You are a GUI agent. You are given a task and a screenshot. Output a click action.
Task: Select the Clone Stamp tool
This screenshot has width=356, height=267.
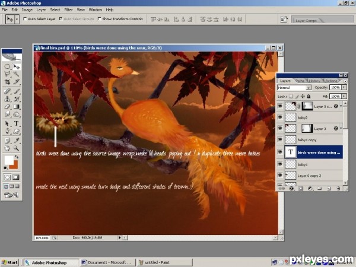pyautogui.click(x=7, y=98)
